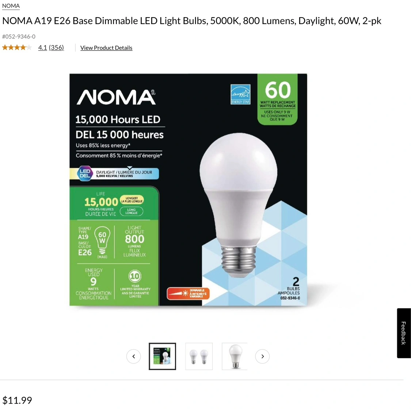The image size is (411, 411).
Task: Open the 4.1 rating link
Action: click(x=42, y=47)
